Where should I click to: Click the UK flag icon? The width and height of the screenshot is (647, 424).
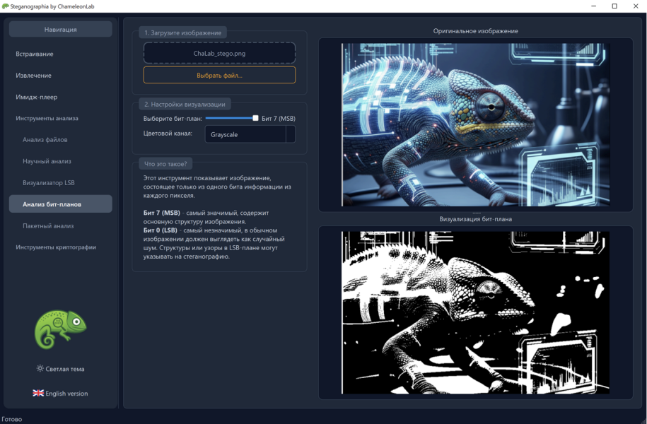38,393
